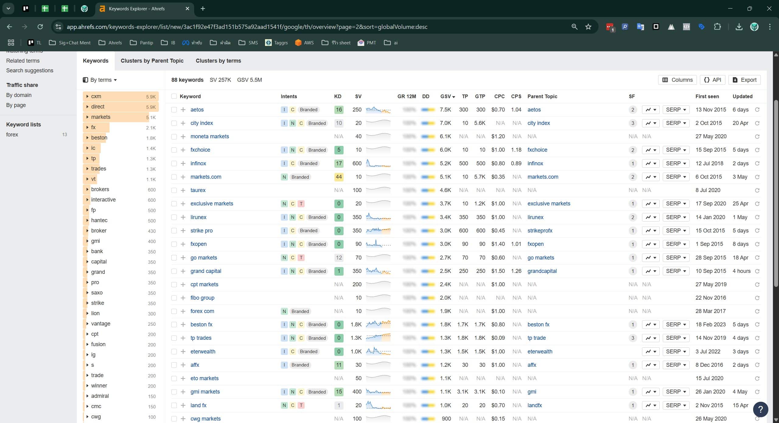This screenshot has height=423, width=779.
Task: Refresh the fxchoice row update icon
Action: point(757,150)
